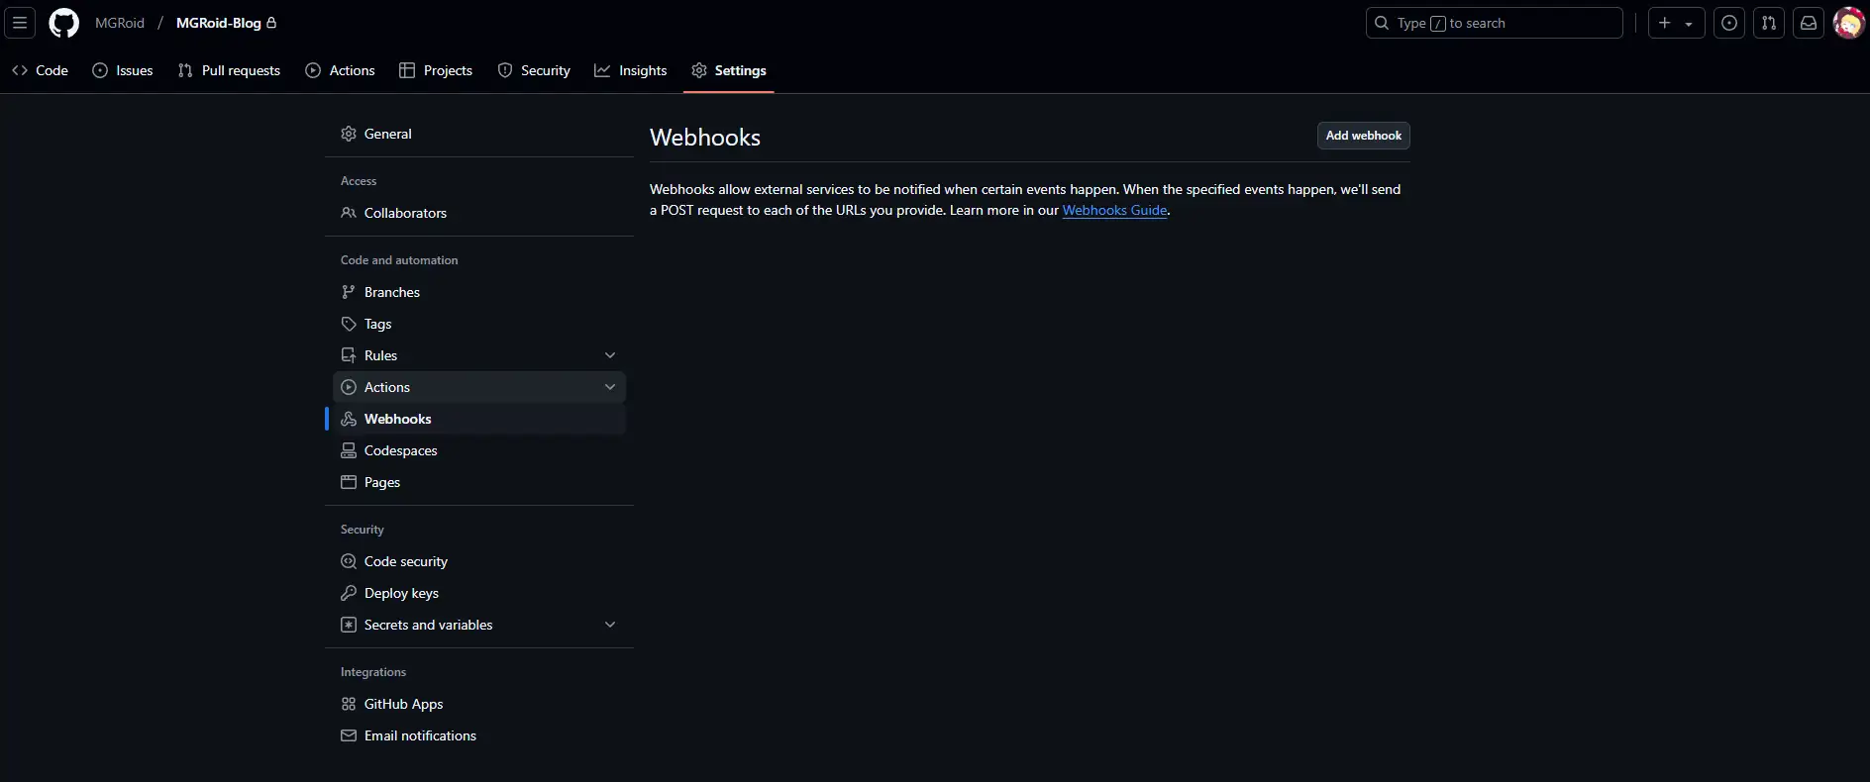Open MGRoid-Blog repository link
The height and width of the screenshot is (782, 1870).
click(x=219, y=23)
